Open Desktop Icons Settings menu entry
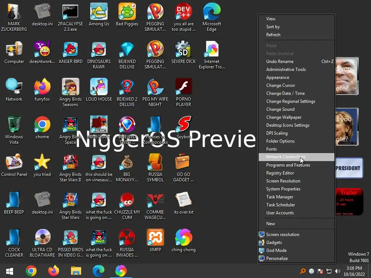This screenshot has width=371, height=278. (x=296, y=125)
